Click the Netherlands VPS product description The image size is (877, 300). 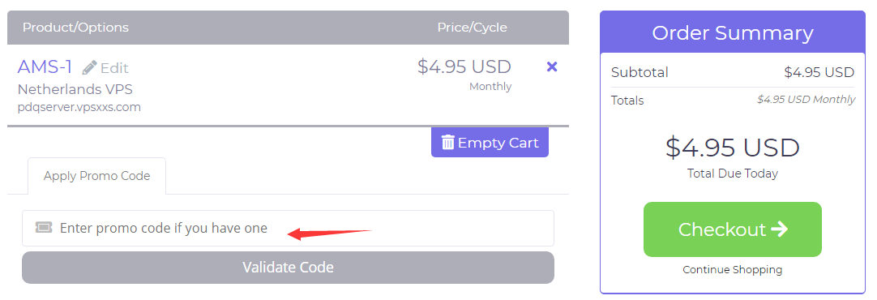pos(75,89)
